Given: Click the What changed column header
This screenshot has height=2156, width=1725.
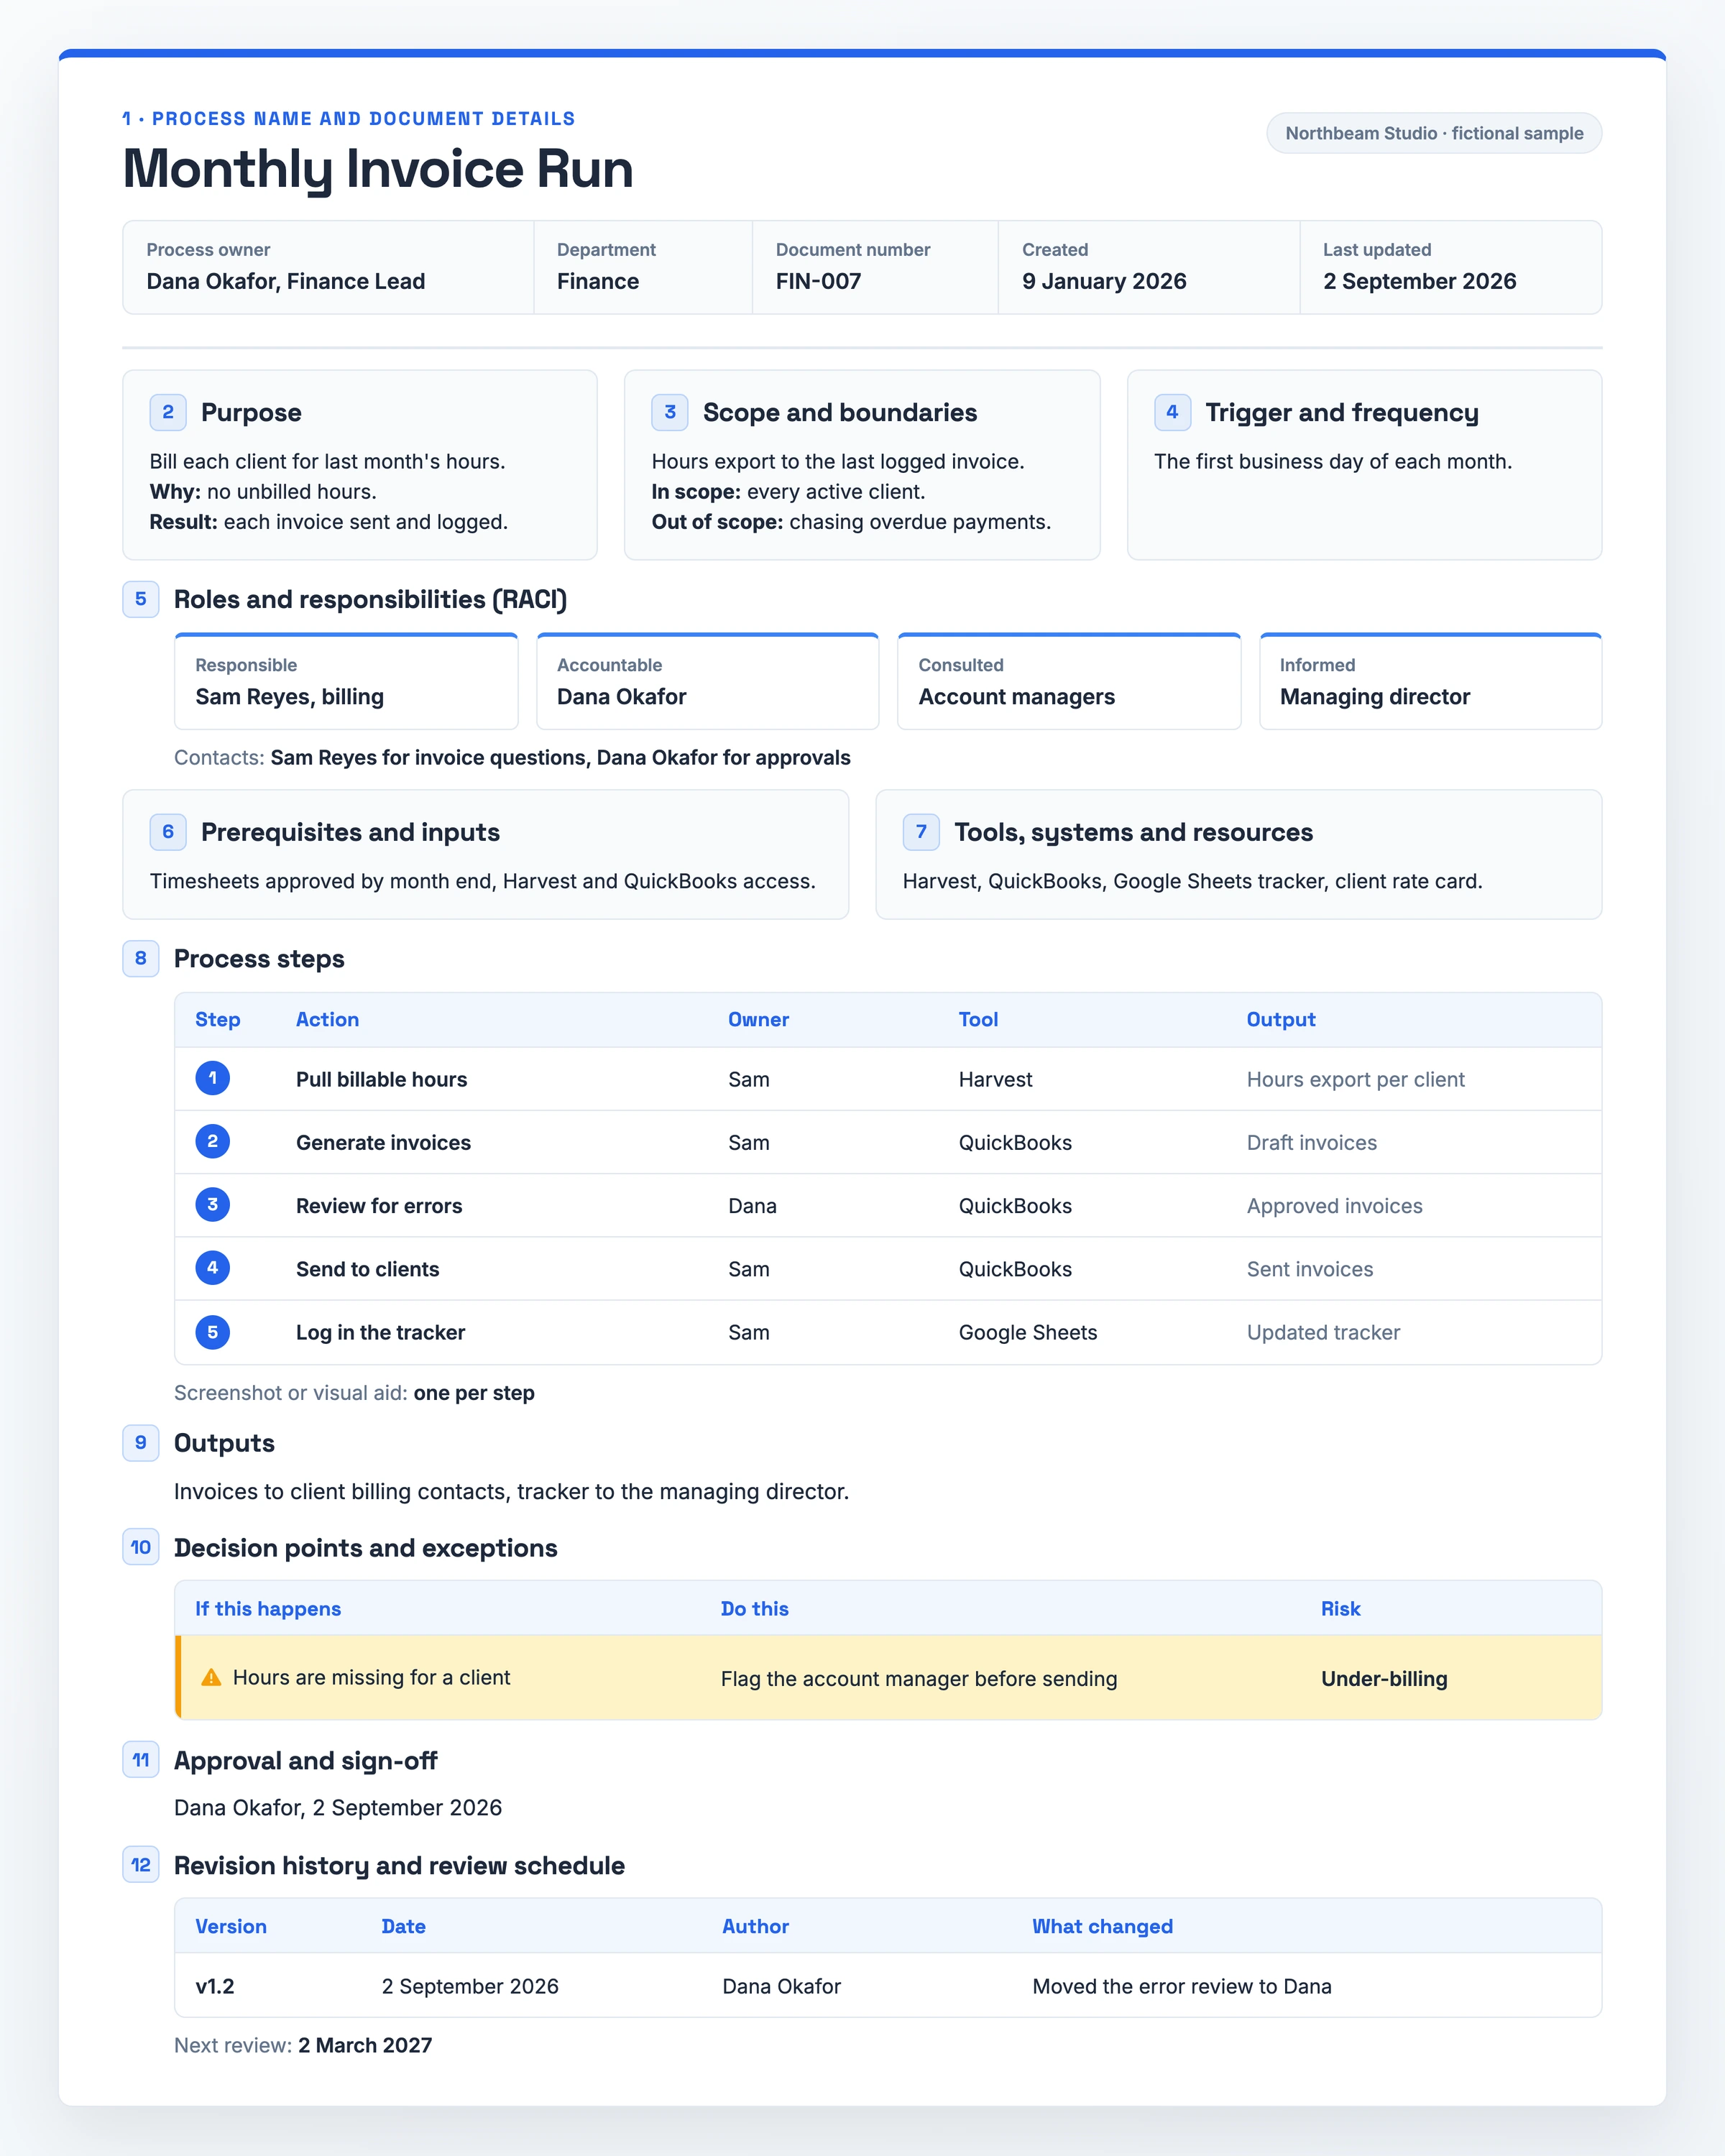Looking at the screenshot, I should [x=1102, y=1926].
